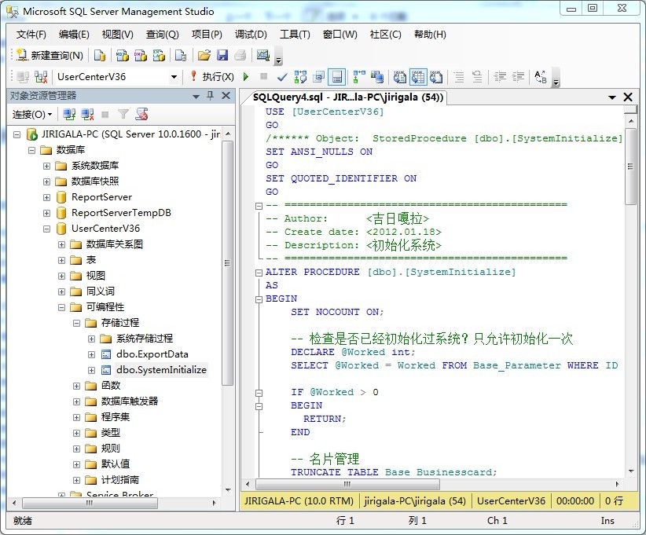Image resolution: width=646 pixels, height=535 pixels.
Task: Close the Object Explorer panel
Action: (226, 96)
